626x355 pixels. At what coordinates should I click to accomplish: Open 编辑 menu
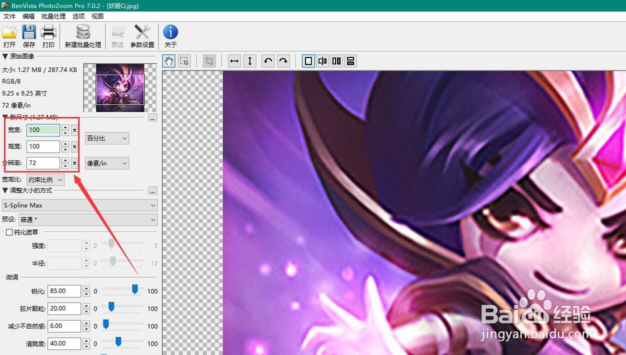pos(28,16)
